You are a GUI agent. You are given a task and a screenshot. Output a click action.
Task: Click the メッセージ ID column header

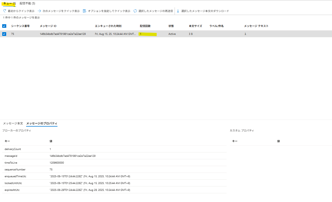(48, 26)
